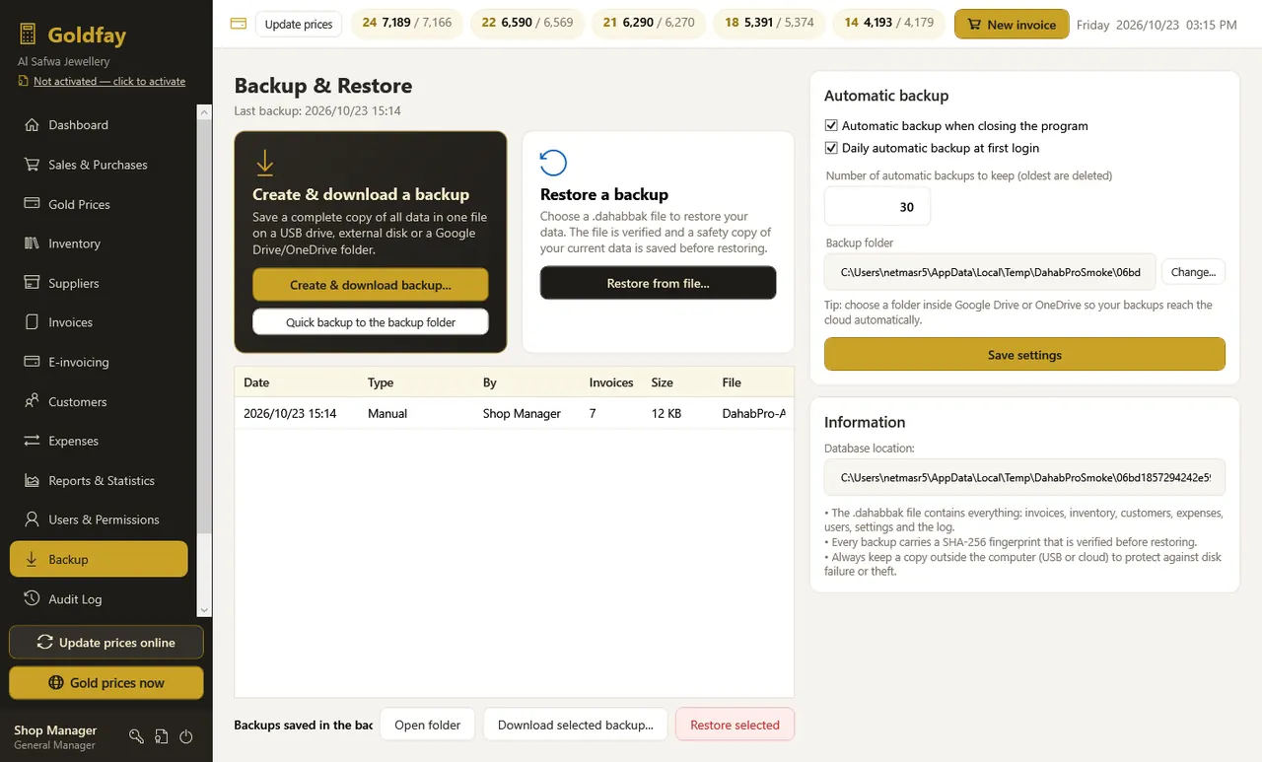The width and height of the screenshot is (1262, 762).
Task: Click the Type column header
Action: [x=381, y=382]
